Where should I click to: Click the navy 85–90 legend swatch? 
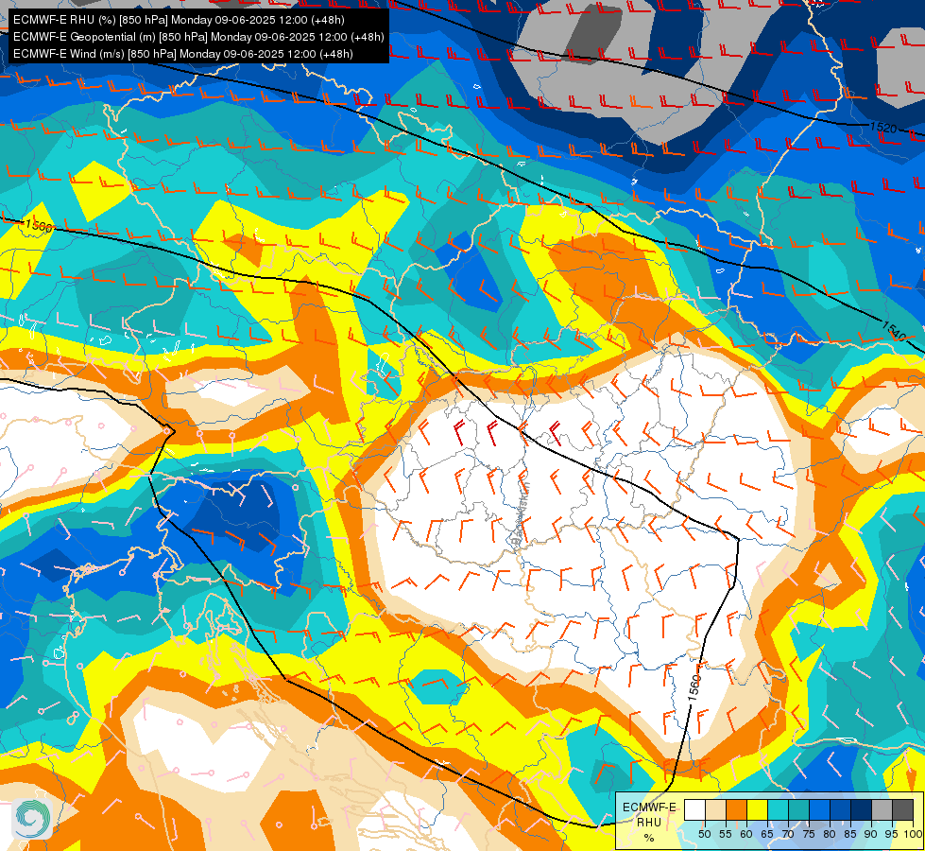862,809
